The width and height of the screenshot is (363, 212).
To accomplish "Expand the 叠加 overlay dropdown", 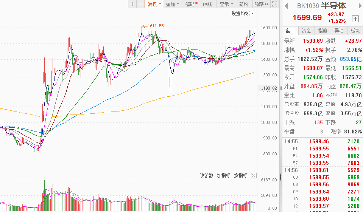I will tap(172, 4).
